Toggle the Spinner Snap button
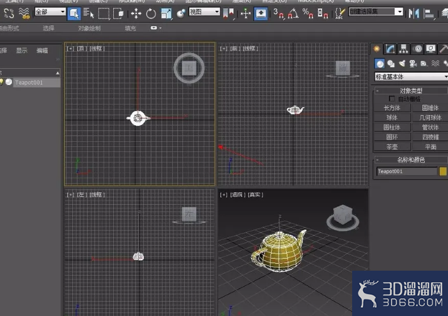This screenshot has height=316, width=448. click(x=323, y=13)
